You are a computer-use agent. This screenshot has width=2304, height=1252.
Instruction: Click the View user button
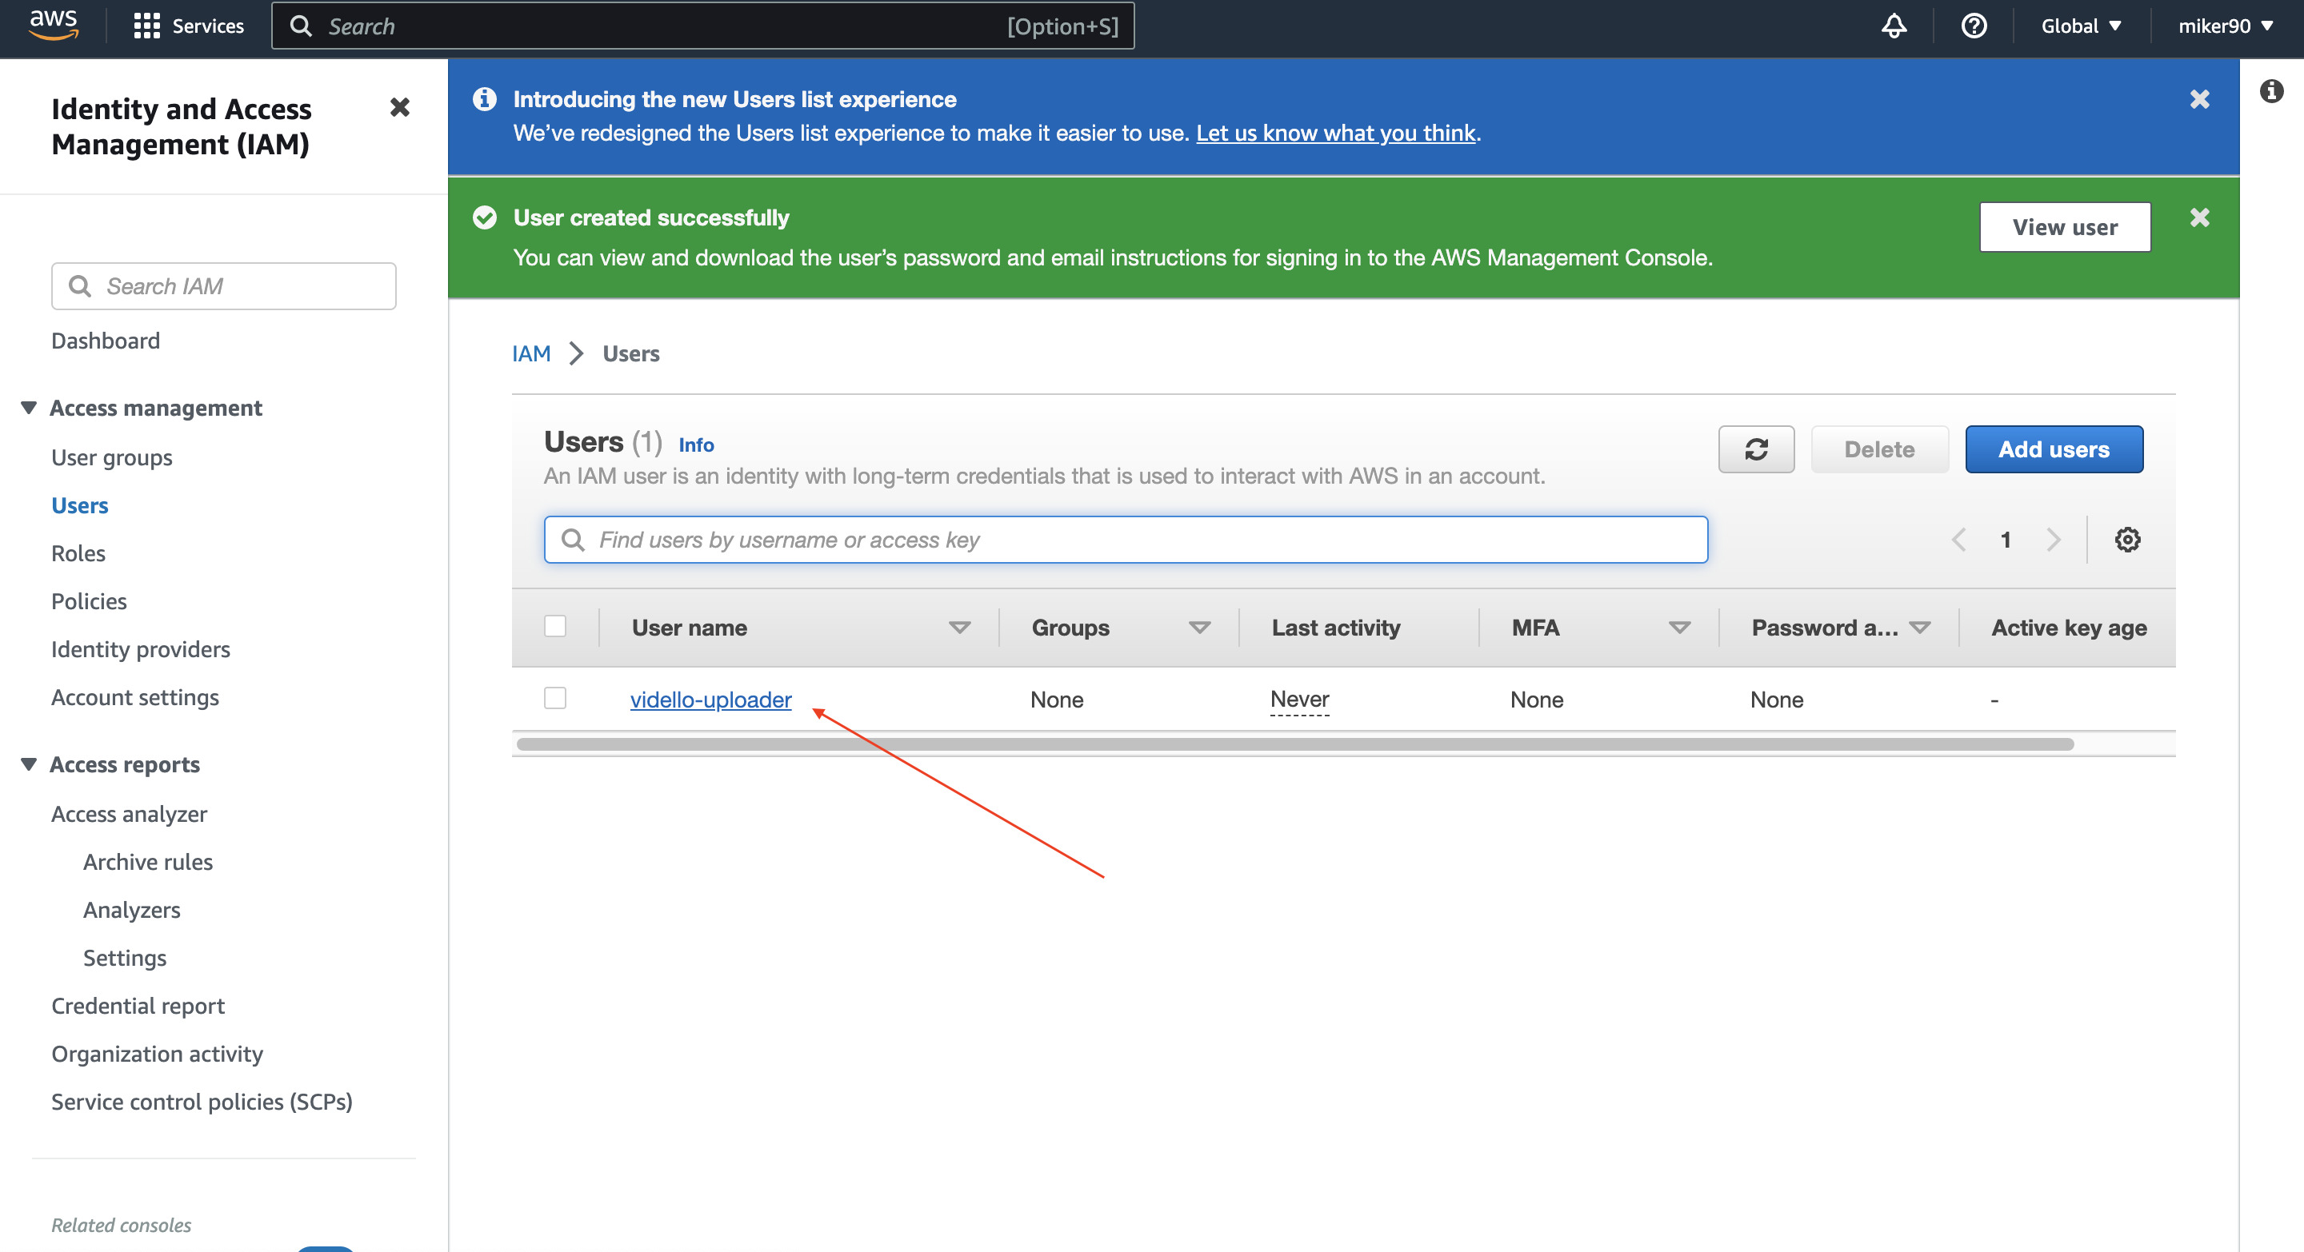click(x=2064, y=227)
